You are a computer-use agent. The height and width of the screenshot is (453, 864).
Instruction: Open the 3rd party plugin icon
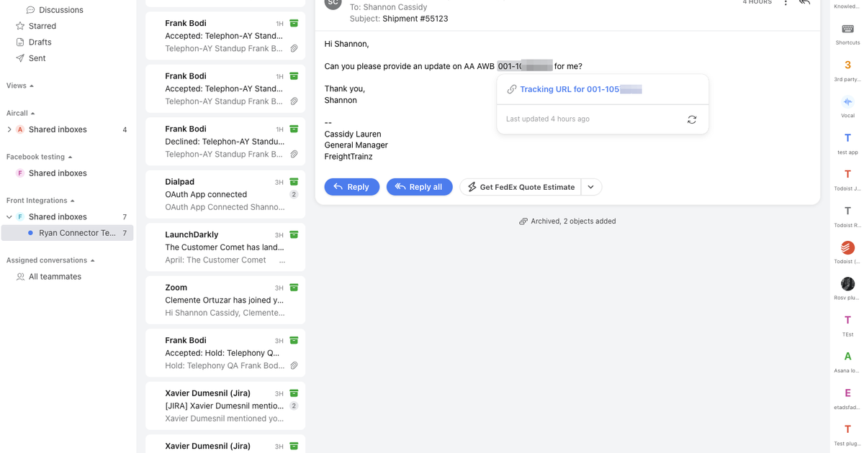click(847, 65)
